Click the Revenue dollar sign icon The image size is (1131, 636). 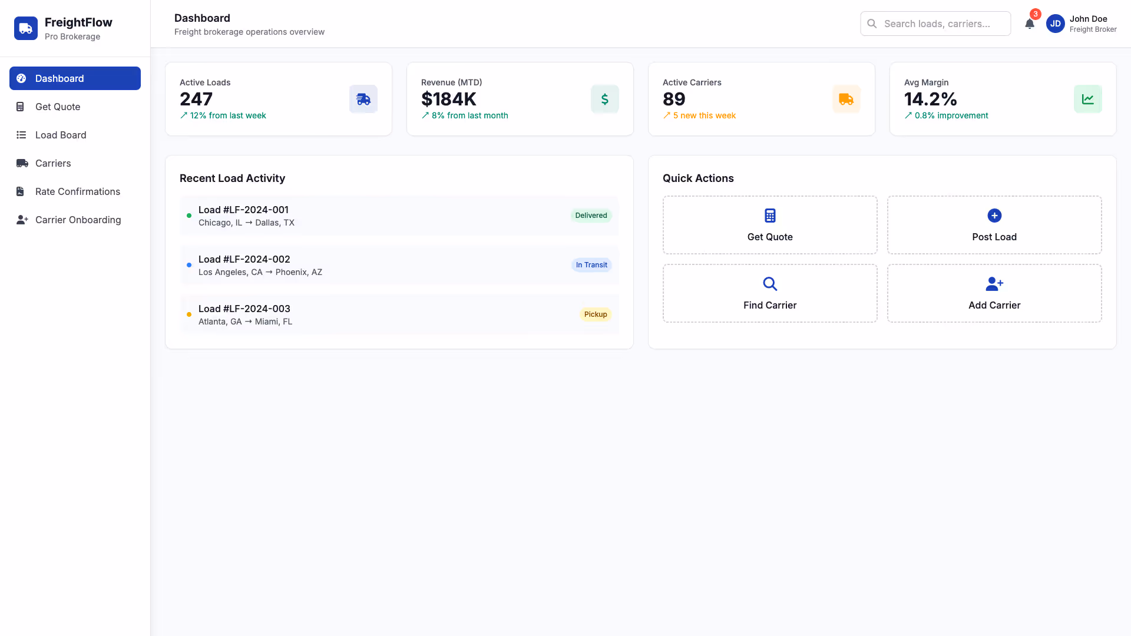pos(604,99)
